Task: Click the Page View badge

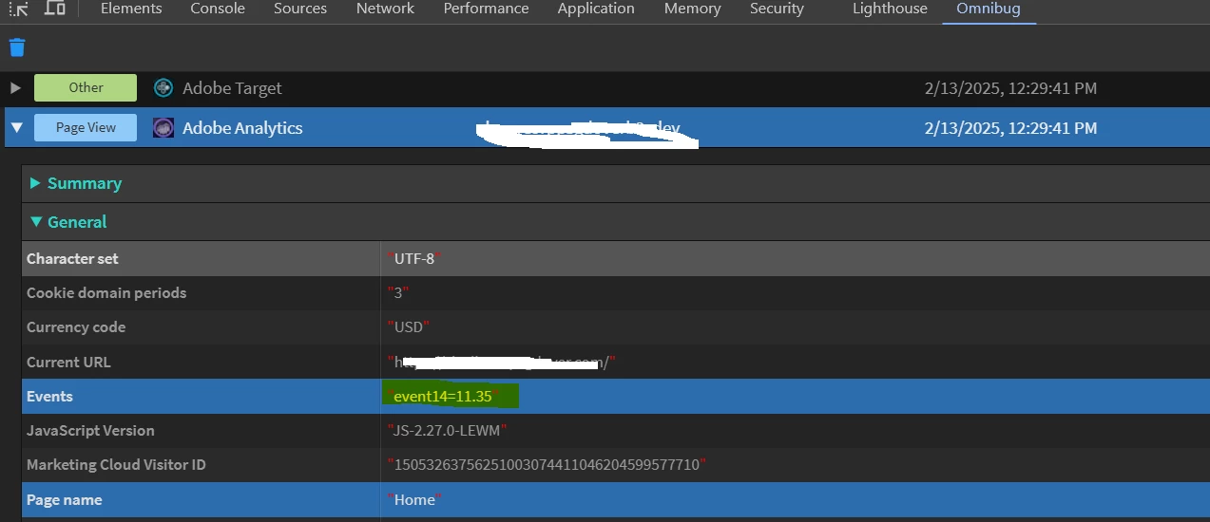Action: coord(86,127)
